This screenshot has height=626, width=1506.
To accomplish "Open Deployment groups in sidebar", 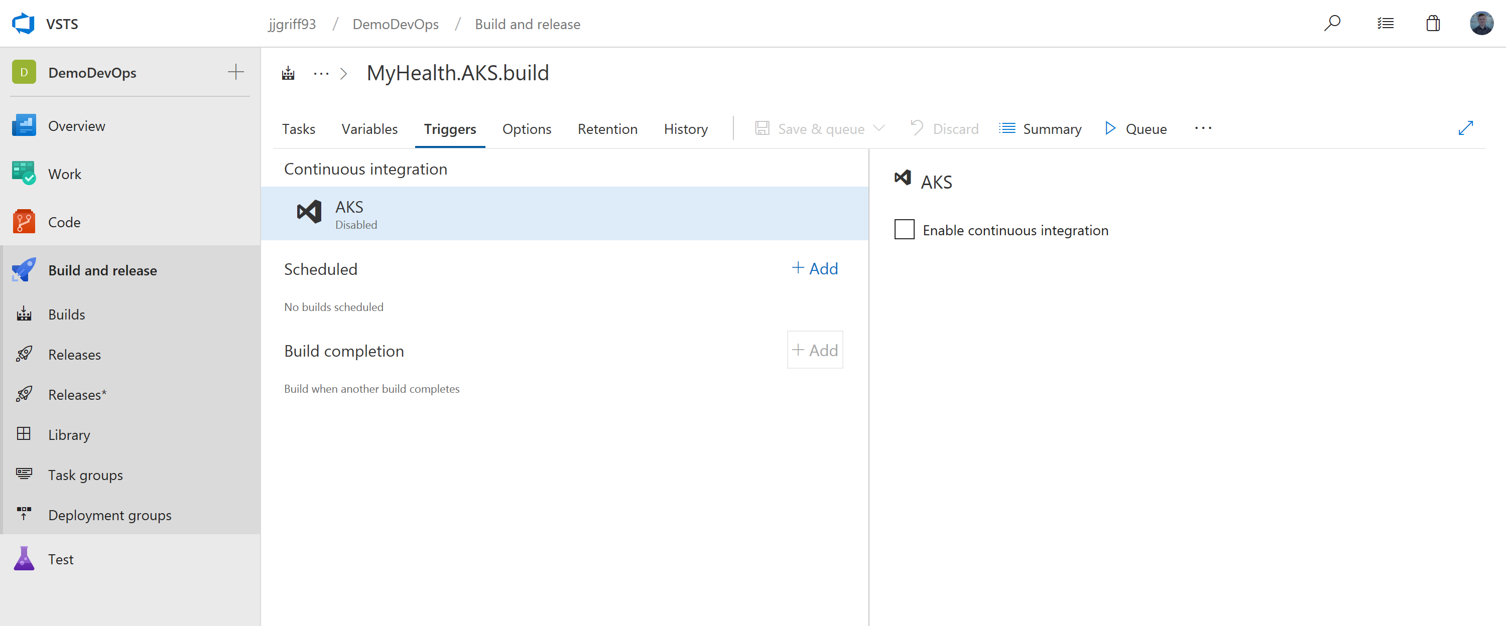I will 109,515.
